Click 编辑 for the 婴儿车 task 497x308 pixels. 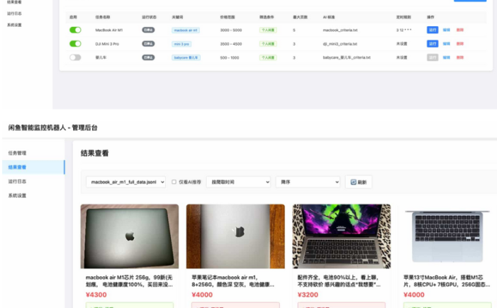[x=446, y=57]
